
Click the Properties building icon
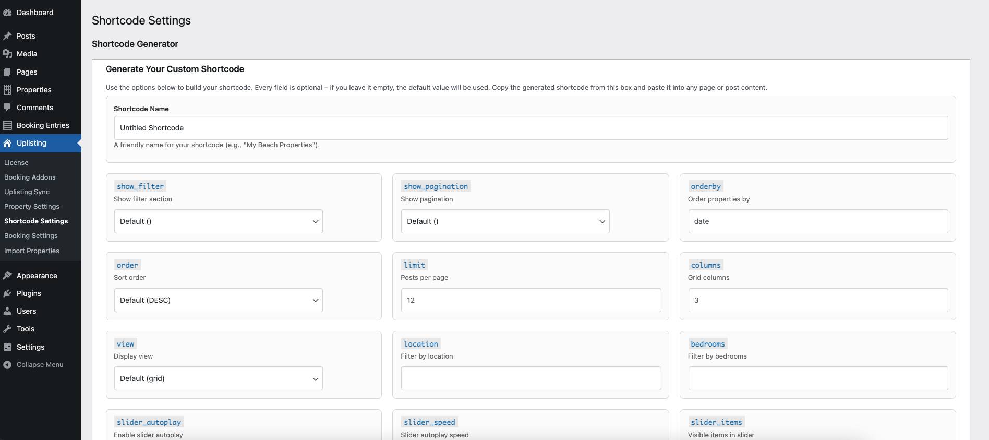pos(7,90)
